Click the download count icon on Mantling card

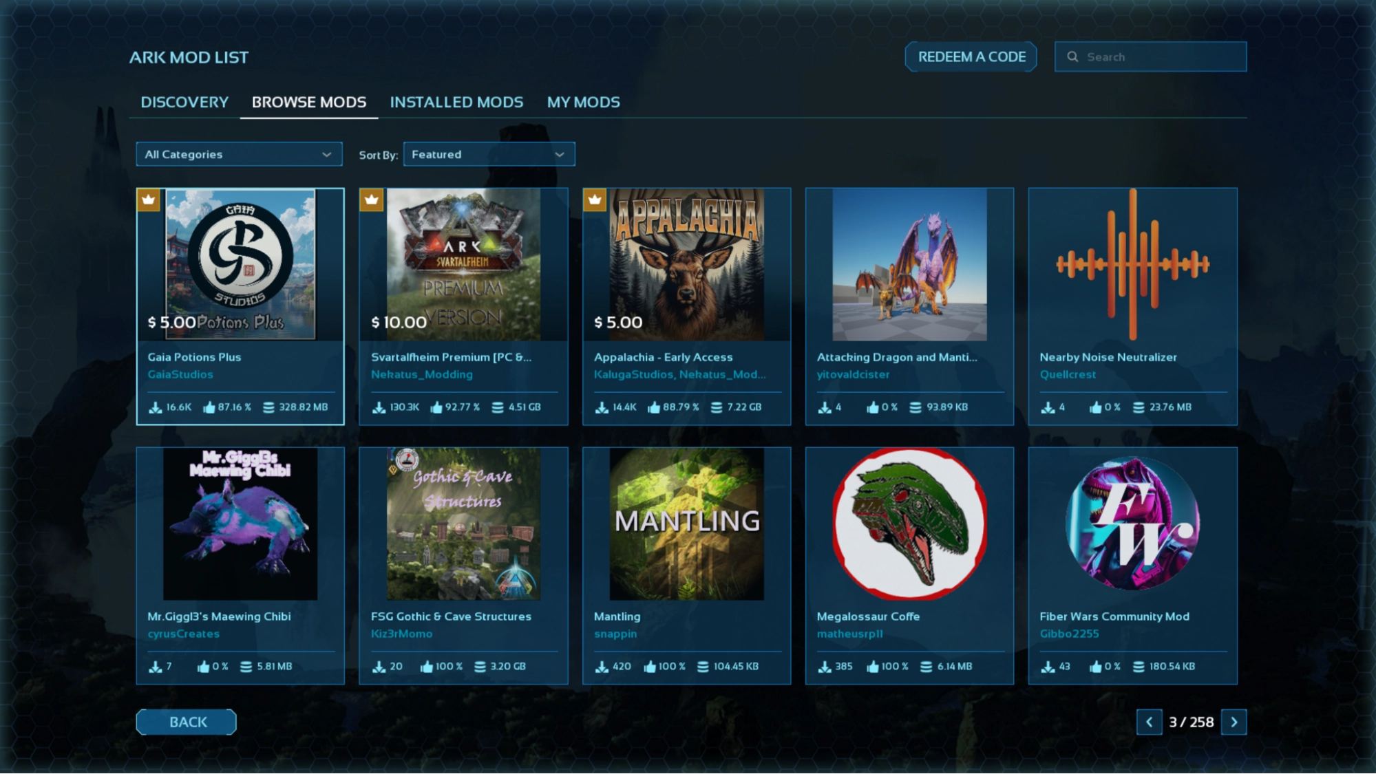point(602,667)
